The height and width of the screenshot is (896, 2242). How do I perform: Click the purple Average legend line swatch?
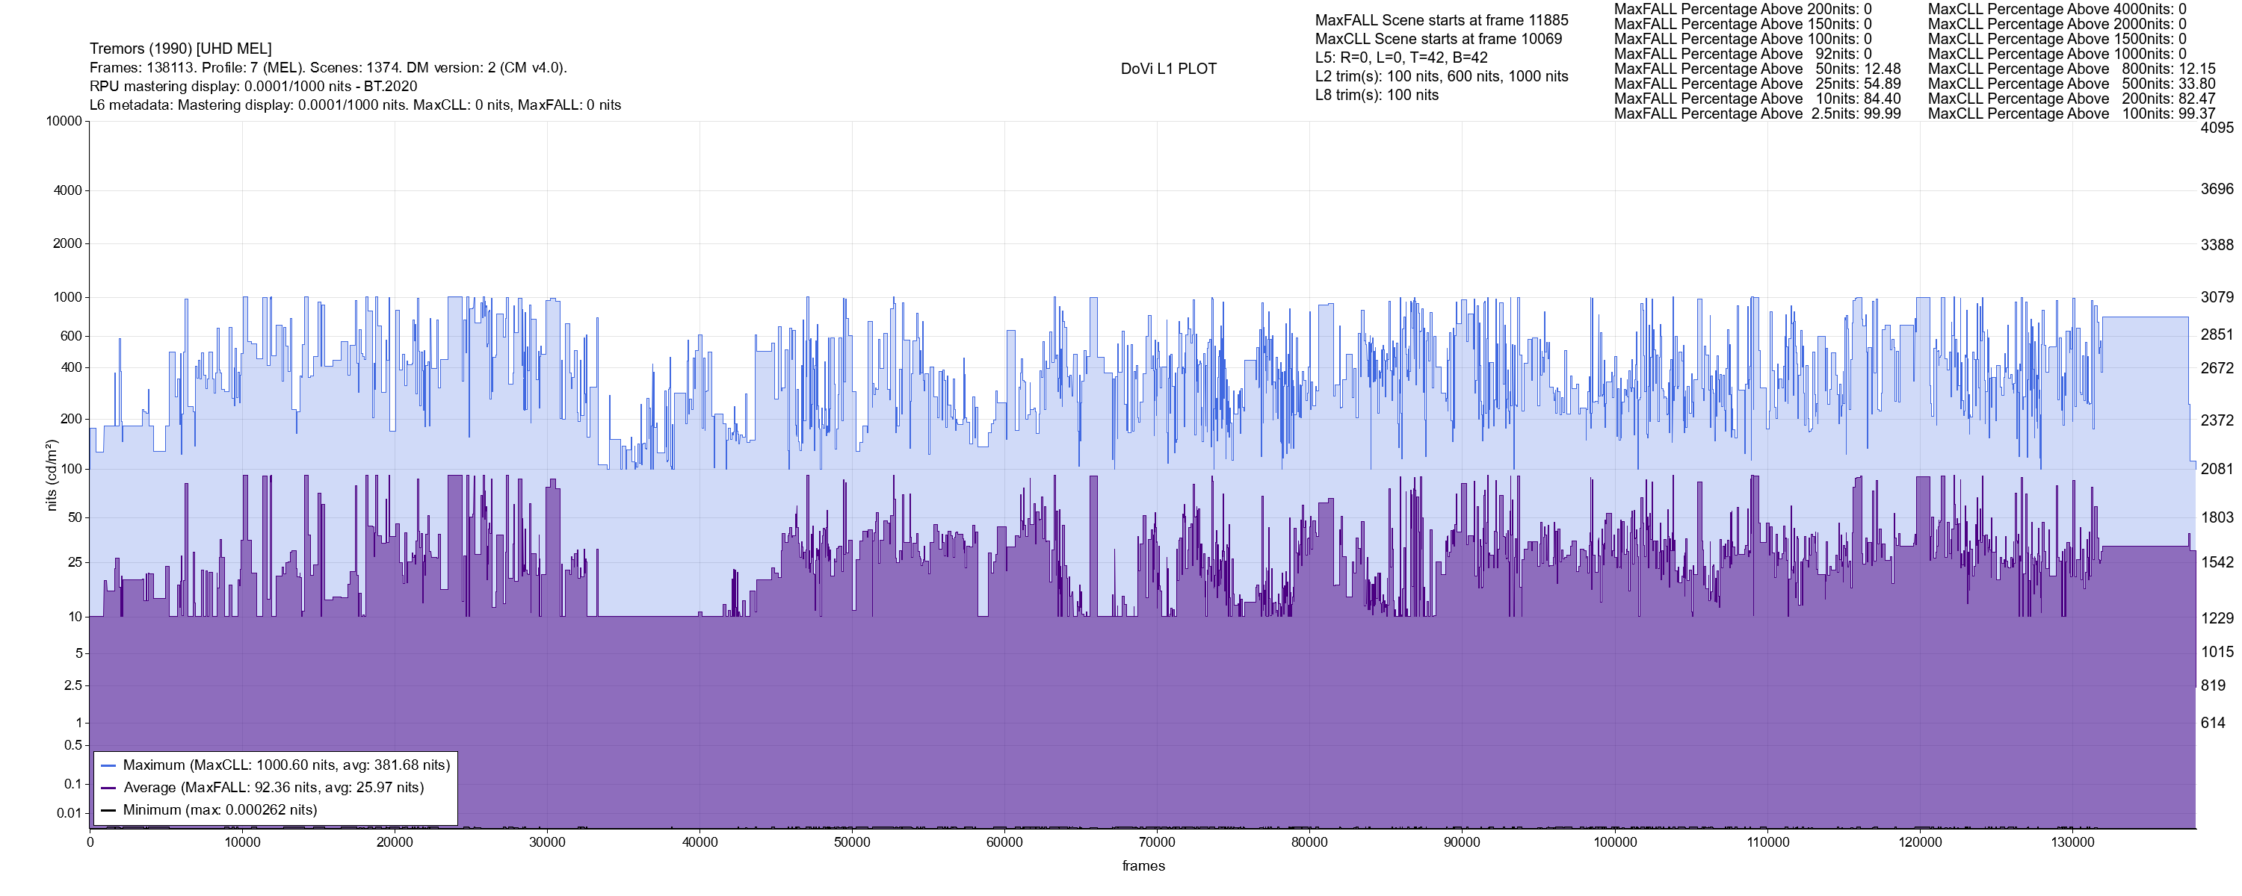point(109,788)
